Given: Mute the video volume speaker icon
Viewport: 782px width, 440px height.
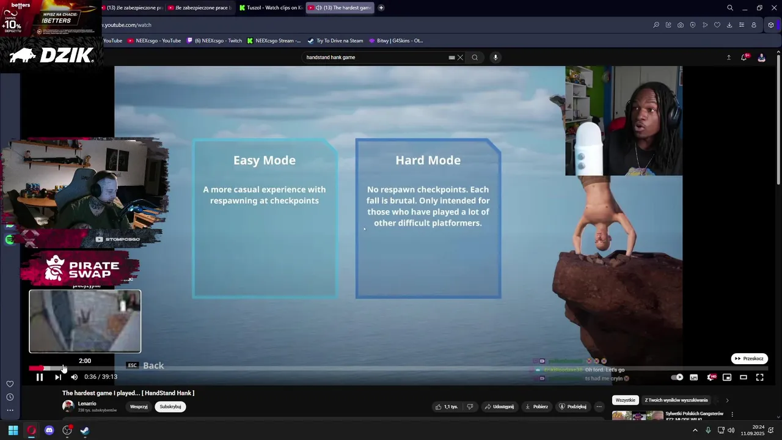Looking at the screenshot, I should coord(74,377).
